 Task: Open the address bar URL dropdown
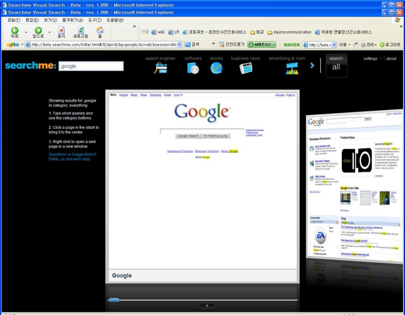179,45
